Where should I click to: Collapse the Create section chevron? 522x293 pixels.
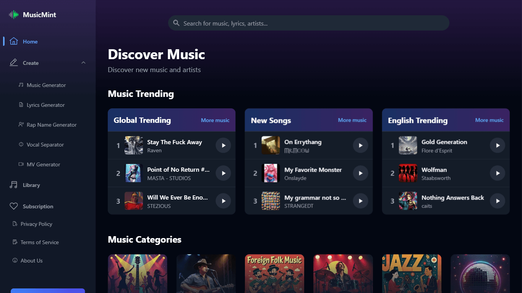click(83, 63)
